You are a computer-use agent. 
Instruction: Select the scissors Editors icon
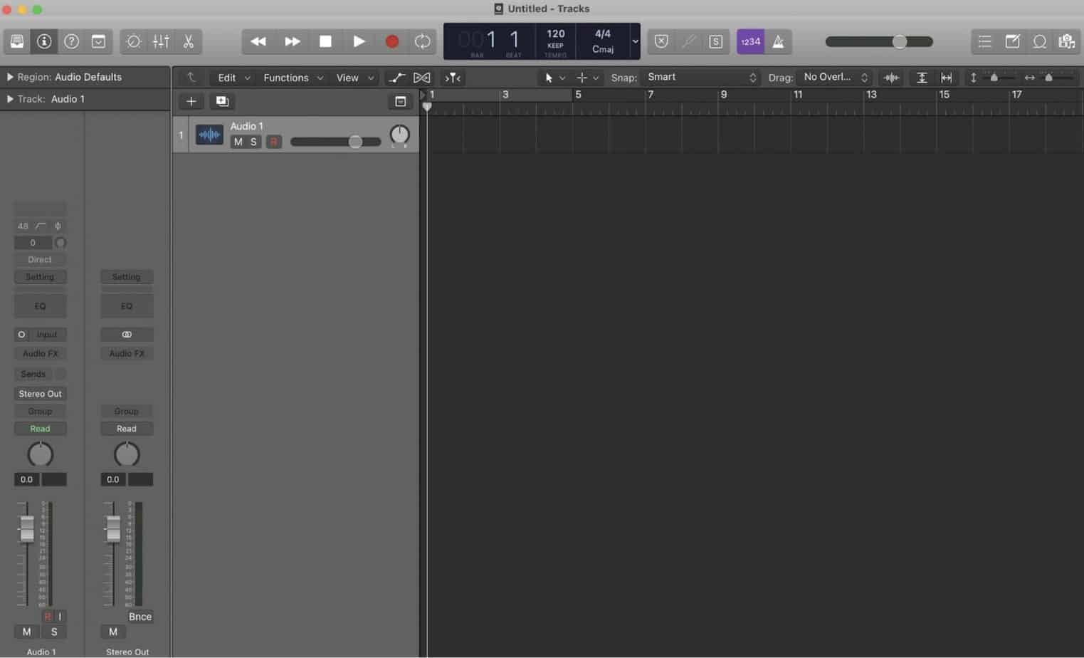coord(187,41)
